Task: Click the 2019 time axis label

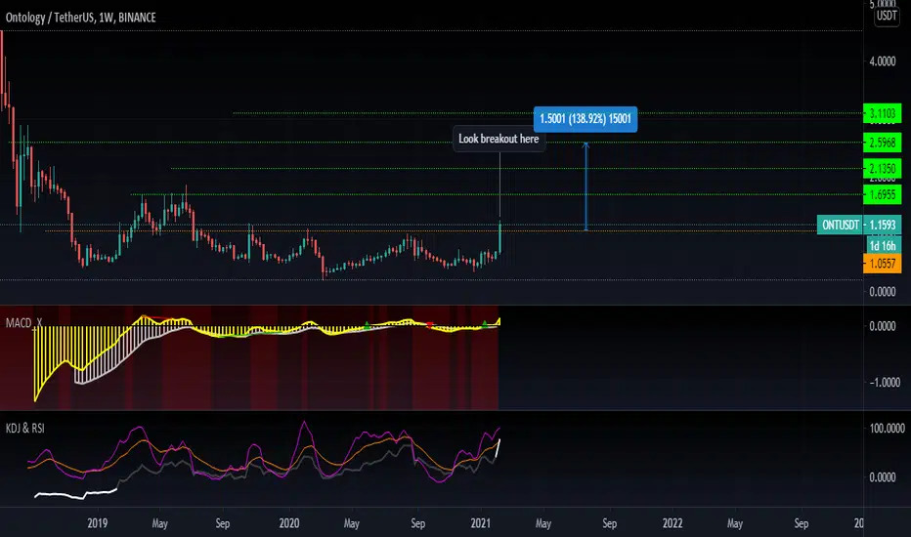Action: 97,523
